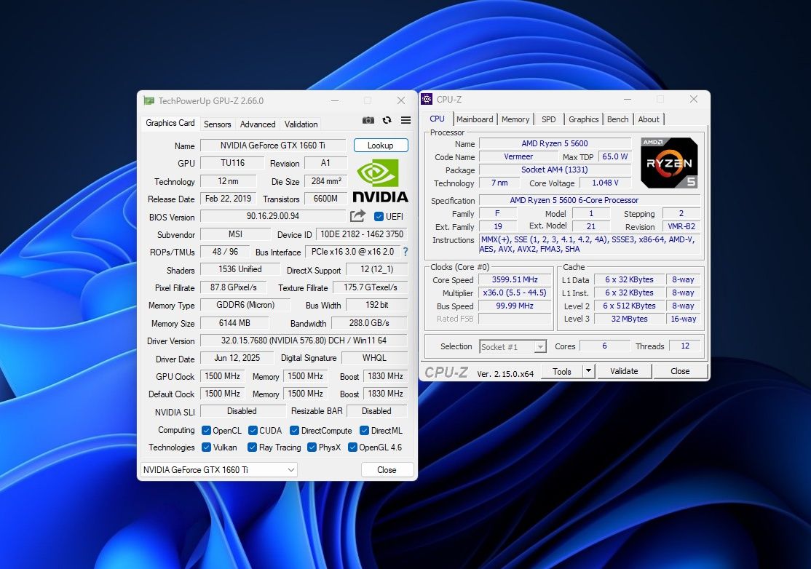Switch to the Sensors tab in GPU-Z
This screenshot has height=569, width=811.
click(217, 124)
